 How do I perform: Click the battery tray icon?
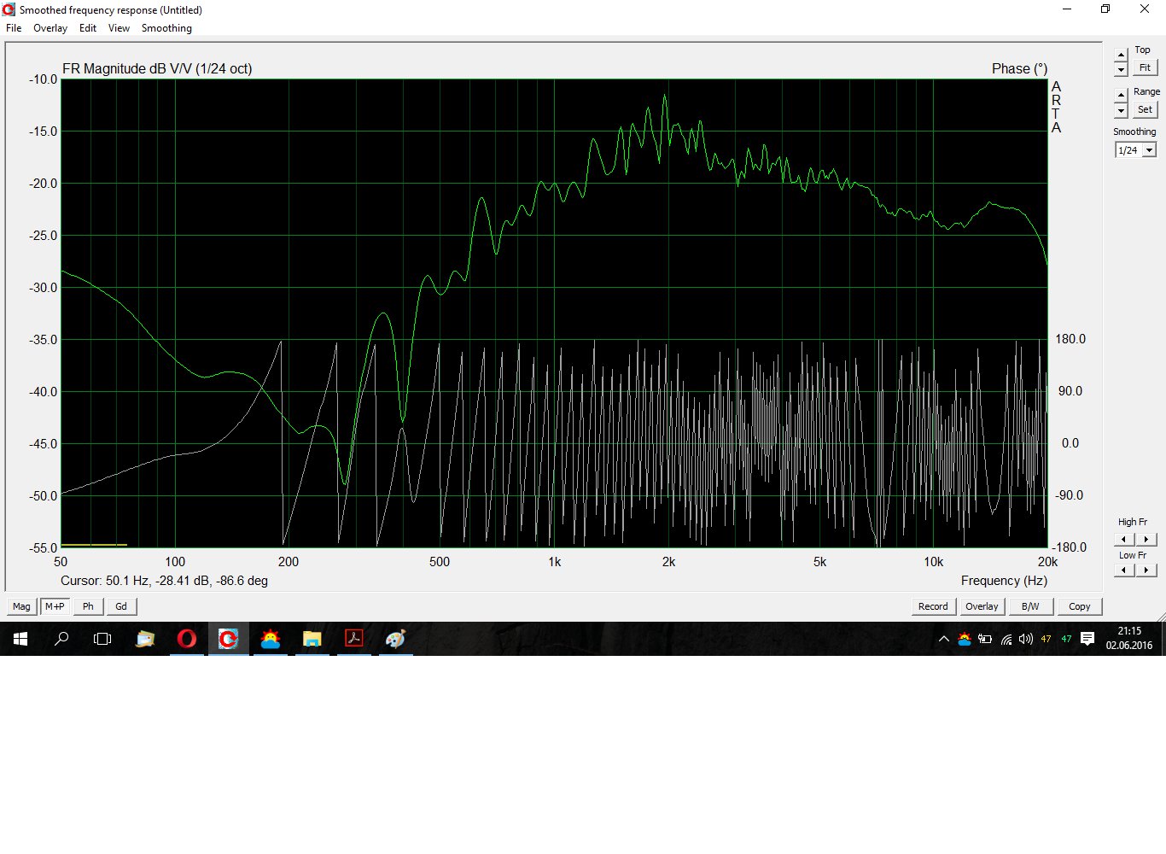pyautogui.click(x=985, y=639)
